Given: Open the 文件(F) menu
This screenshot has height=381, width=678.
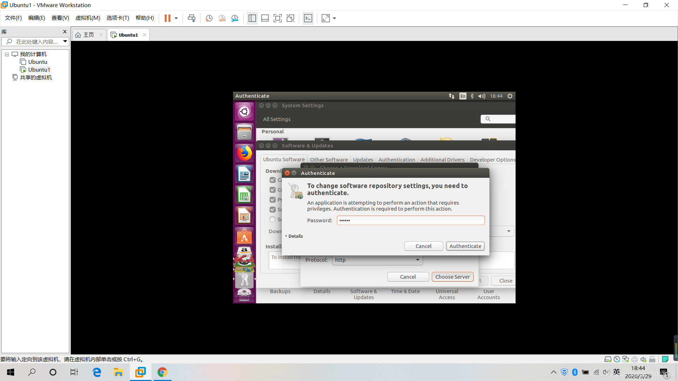Looking at the screenshot, I should (x=13, y=18).
